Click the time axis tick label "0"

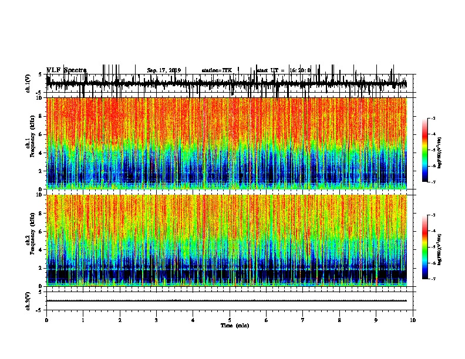pyautogui.click(x=46, y=320)
